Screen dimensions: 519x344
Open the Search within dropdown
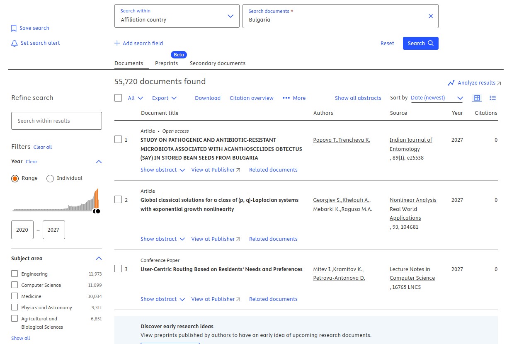click(177, 16)
